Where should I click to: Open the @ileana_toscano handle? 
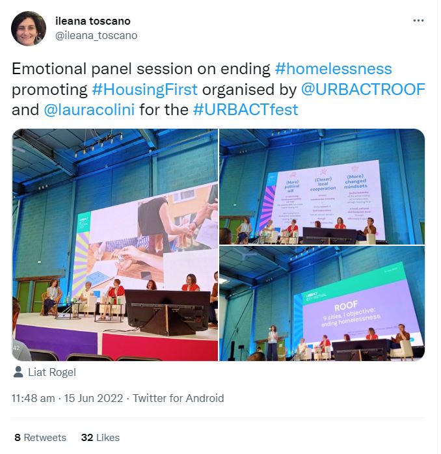coord(96,35)
